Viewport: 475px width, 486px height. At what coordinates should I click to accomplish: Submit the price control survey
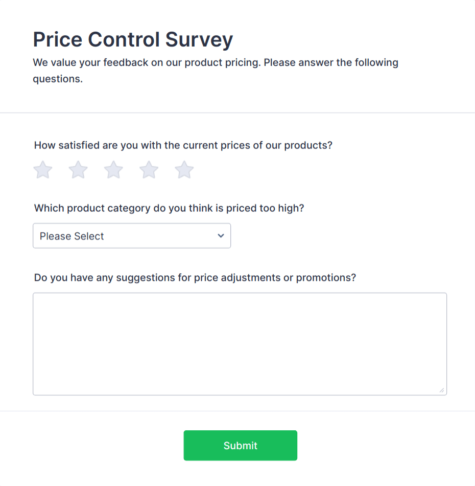[240, 445]
